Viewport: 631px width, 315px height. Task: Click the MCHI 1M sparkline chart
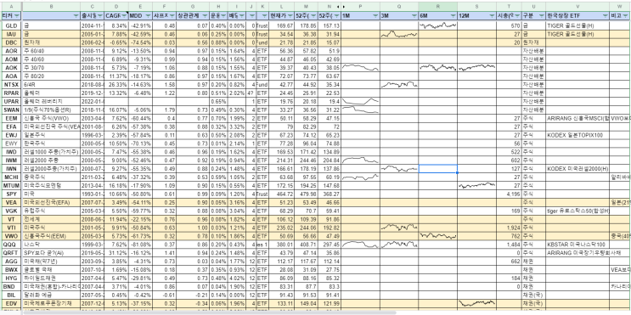click(360, 177)
